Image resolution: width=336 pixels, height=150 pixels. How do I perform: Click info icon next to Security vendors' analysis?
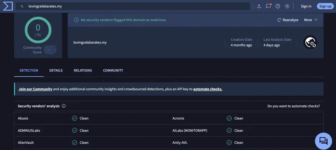64,106
